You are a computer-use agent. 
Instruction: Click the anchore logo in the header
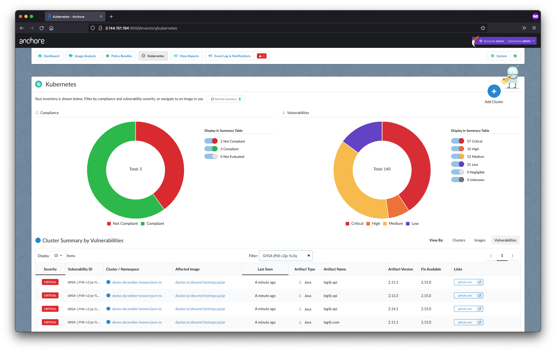[x=32, y=41]
